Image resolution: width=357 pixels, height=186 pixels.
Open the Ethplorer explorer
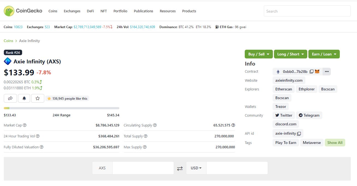pos(306,89)
